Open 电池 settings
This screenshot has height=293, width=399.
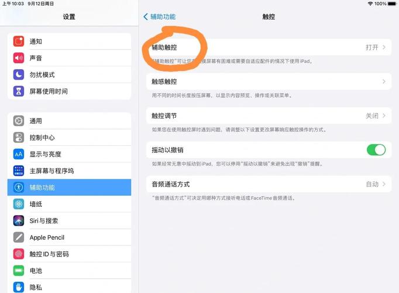(69, 271)
